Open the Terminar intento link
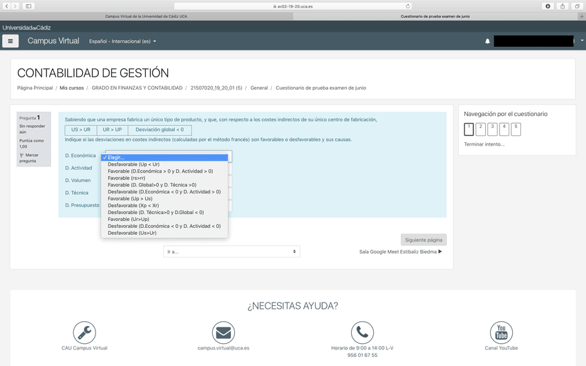The height and width of the screenshot is (366, 586). (x=484, y=144)
